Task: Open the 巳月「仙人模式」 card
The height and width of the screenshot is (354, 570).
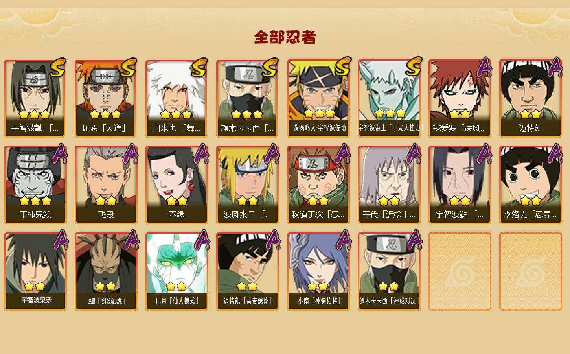Action: [x=177, y=271]
